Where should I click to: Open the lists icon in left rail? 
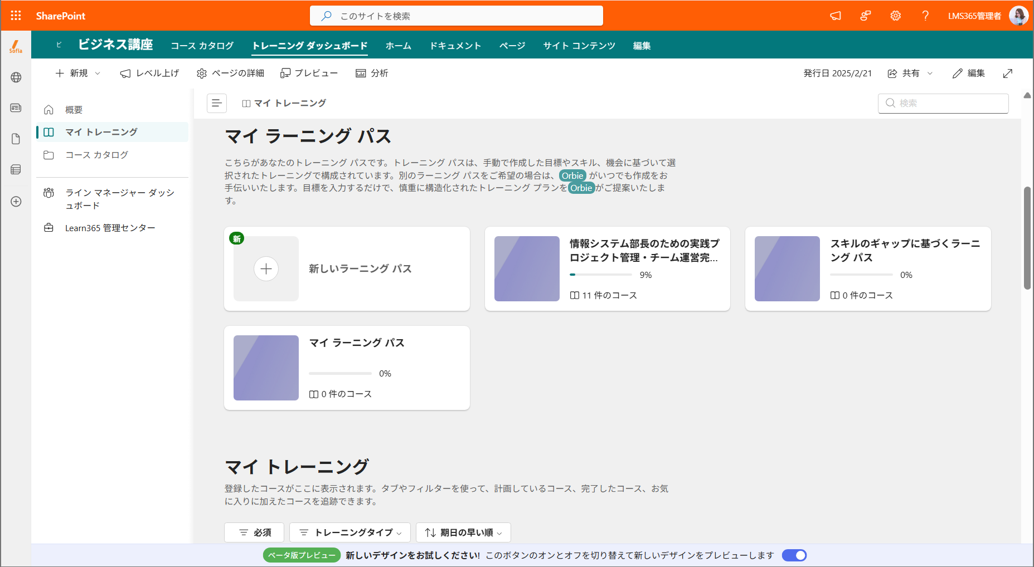[16, 169]
